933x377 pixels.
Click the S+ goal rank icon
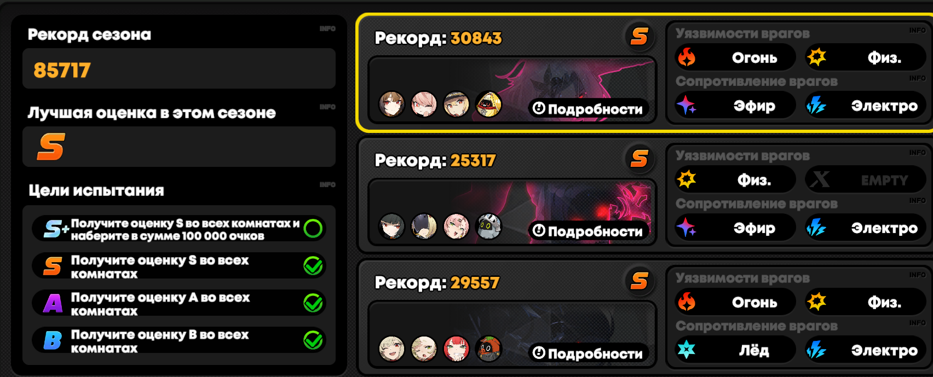pyautogui.click(x=56, y=229)
